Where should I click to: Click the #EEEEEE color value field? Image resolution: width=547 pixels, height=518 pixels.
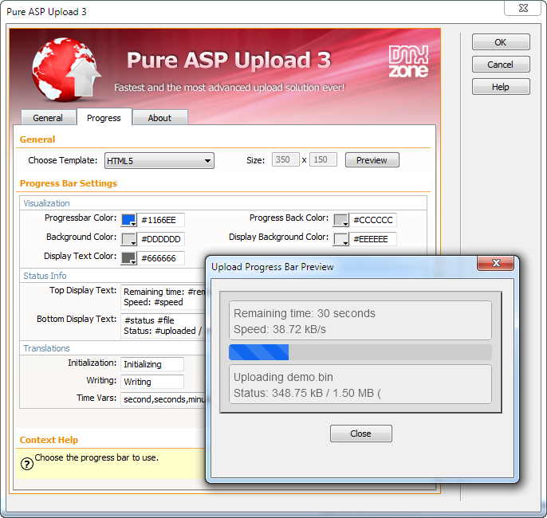pos(373,240)
